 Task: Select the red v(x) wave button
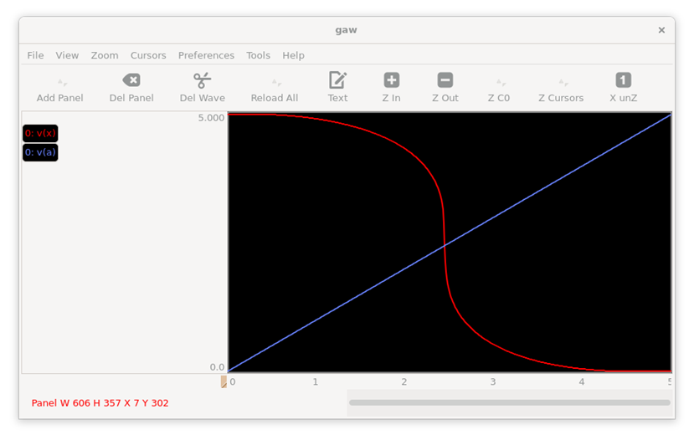pos(40,133)
